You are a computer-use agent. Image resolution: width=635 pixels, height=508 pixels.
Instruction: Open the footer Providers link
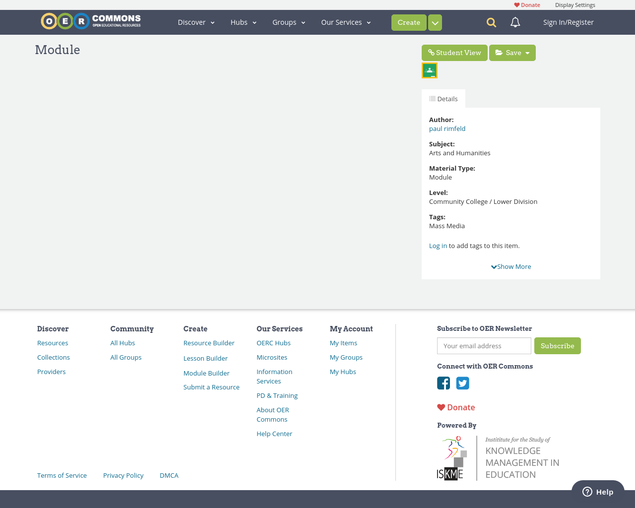point(51,372)
